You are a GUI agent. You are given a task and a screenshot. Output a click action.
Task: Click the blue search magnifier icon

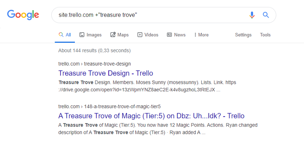[266, 15]
